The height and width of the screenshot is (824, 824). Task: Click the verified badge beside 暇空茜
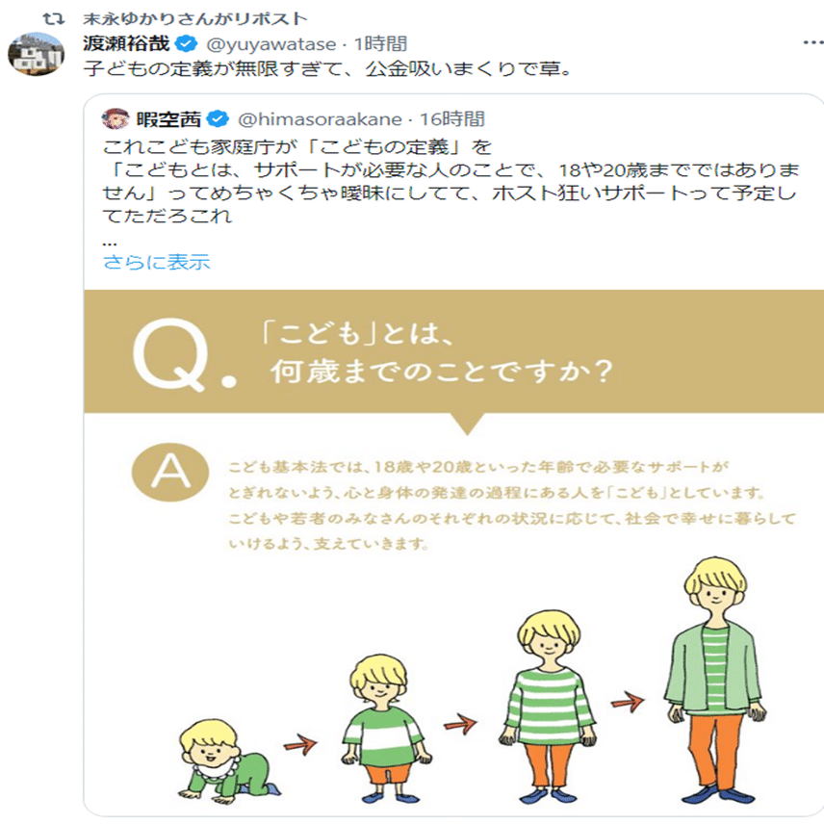218,119
